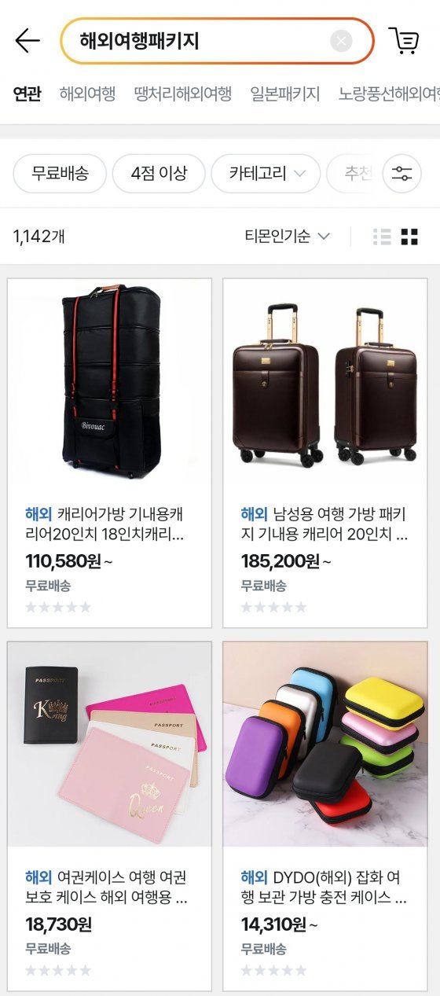Select the 땡처리해외여행 related tab

(183, 94)
